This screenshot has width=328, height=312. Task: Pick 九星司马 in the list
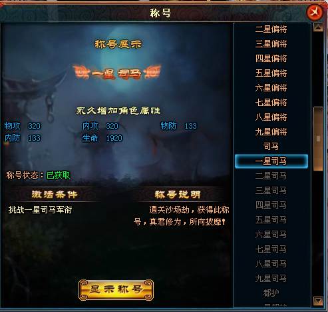point(271,279)
